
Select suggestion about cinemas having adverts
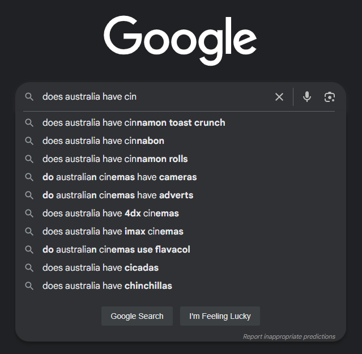pyautogui.click(x=118, y=195)
